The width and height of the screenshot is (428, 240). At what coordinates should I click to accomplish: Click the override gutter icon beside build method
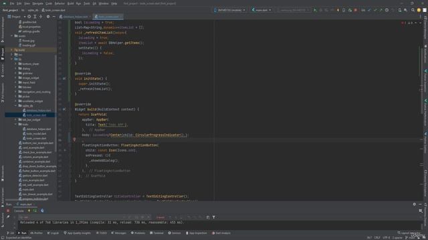(64, 109)
